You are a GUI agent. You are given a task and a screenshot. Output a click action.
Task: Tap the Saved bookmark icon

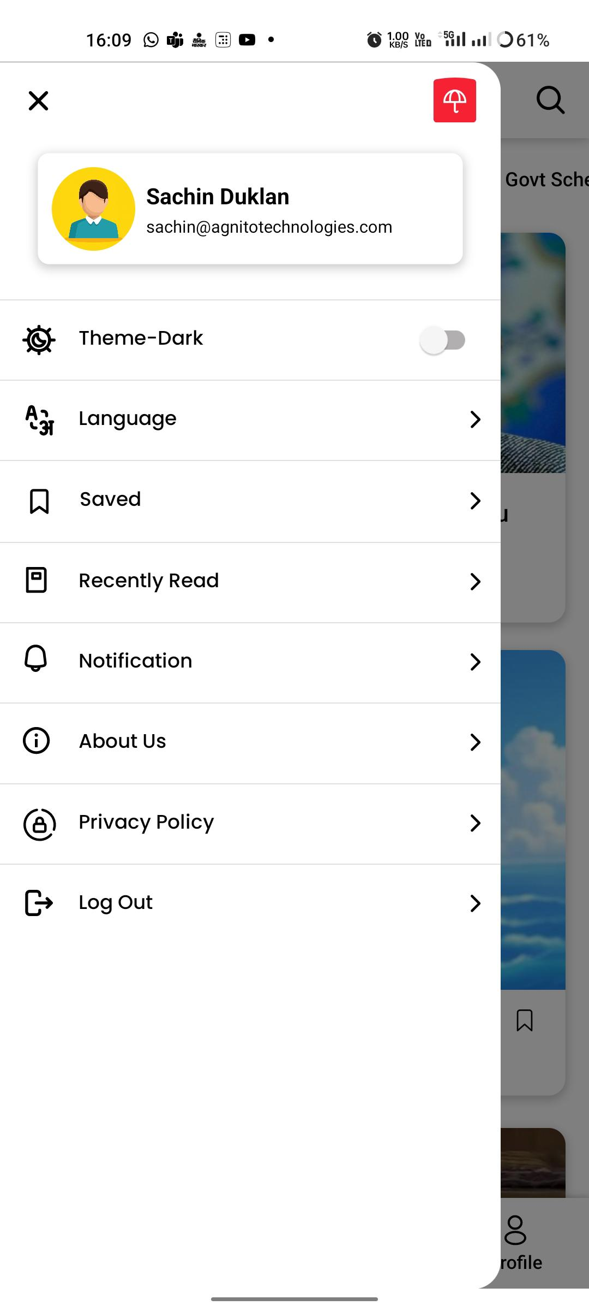tap(39, 501)
